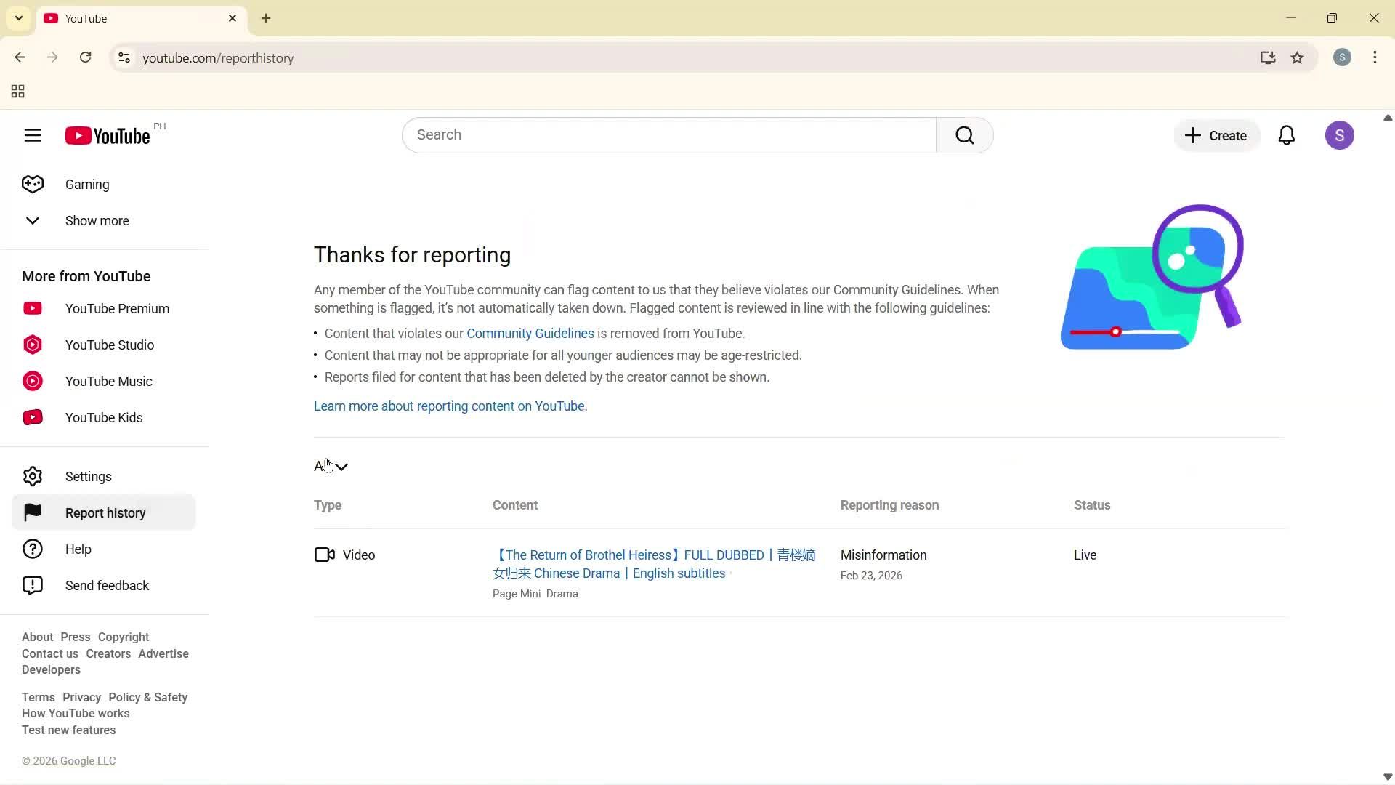Open Settings from the sidebar
Image resolution: width=1395 pixels, height=785 pixels.
point(89,476)
